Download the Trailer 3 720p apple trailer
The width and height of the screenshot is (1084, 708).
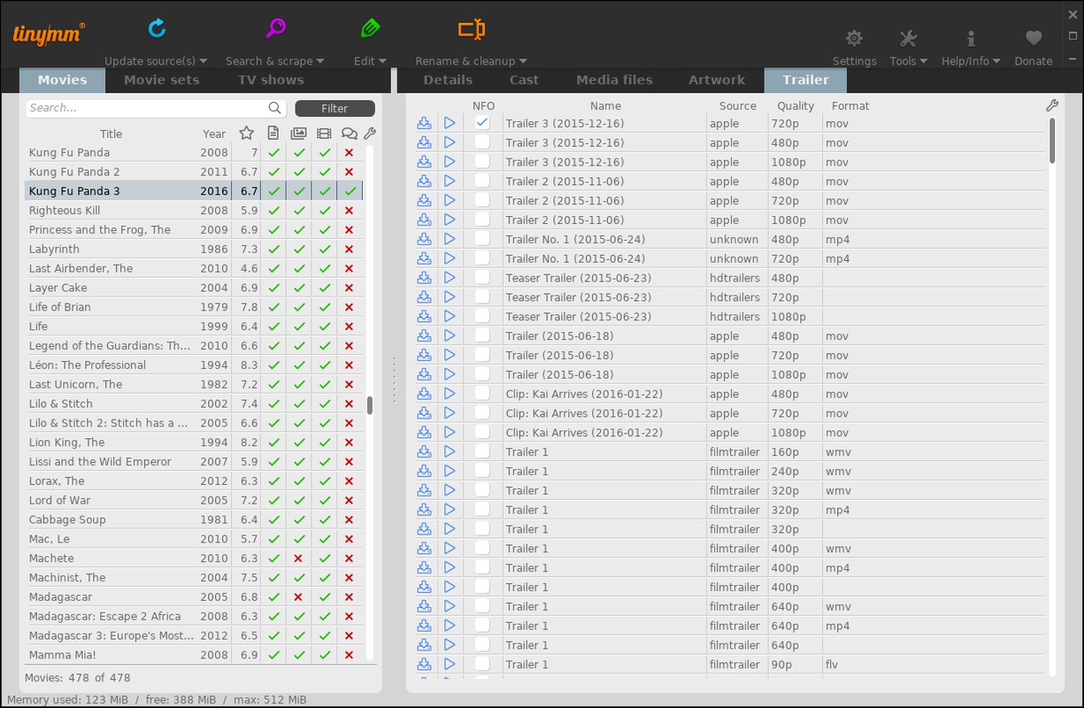(x=424, y=123)
